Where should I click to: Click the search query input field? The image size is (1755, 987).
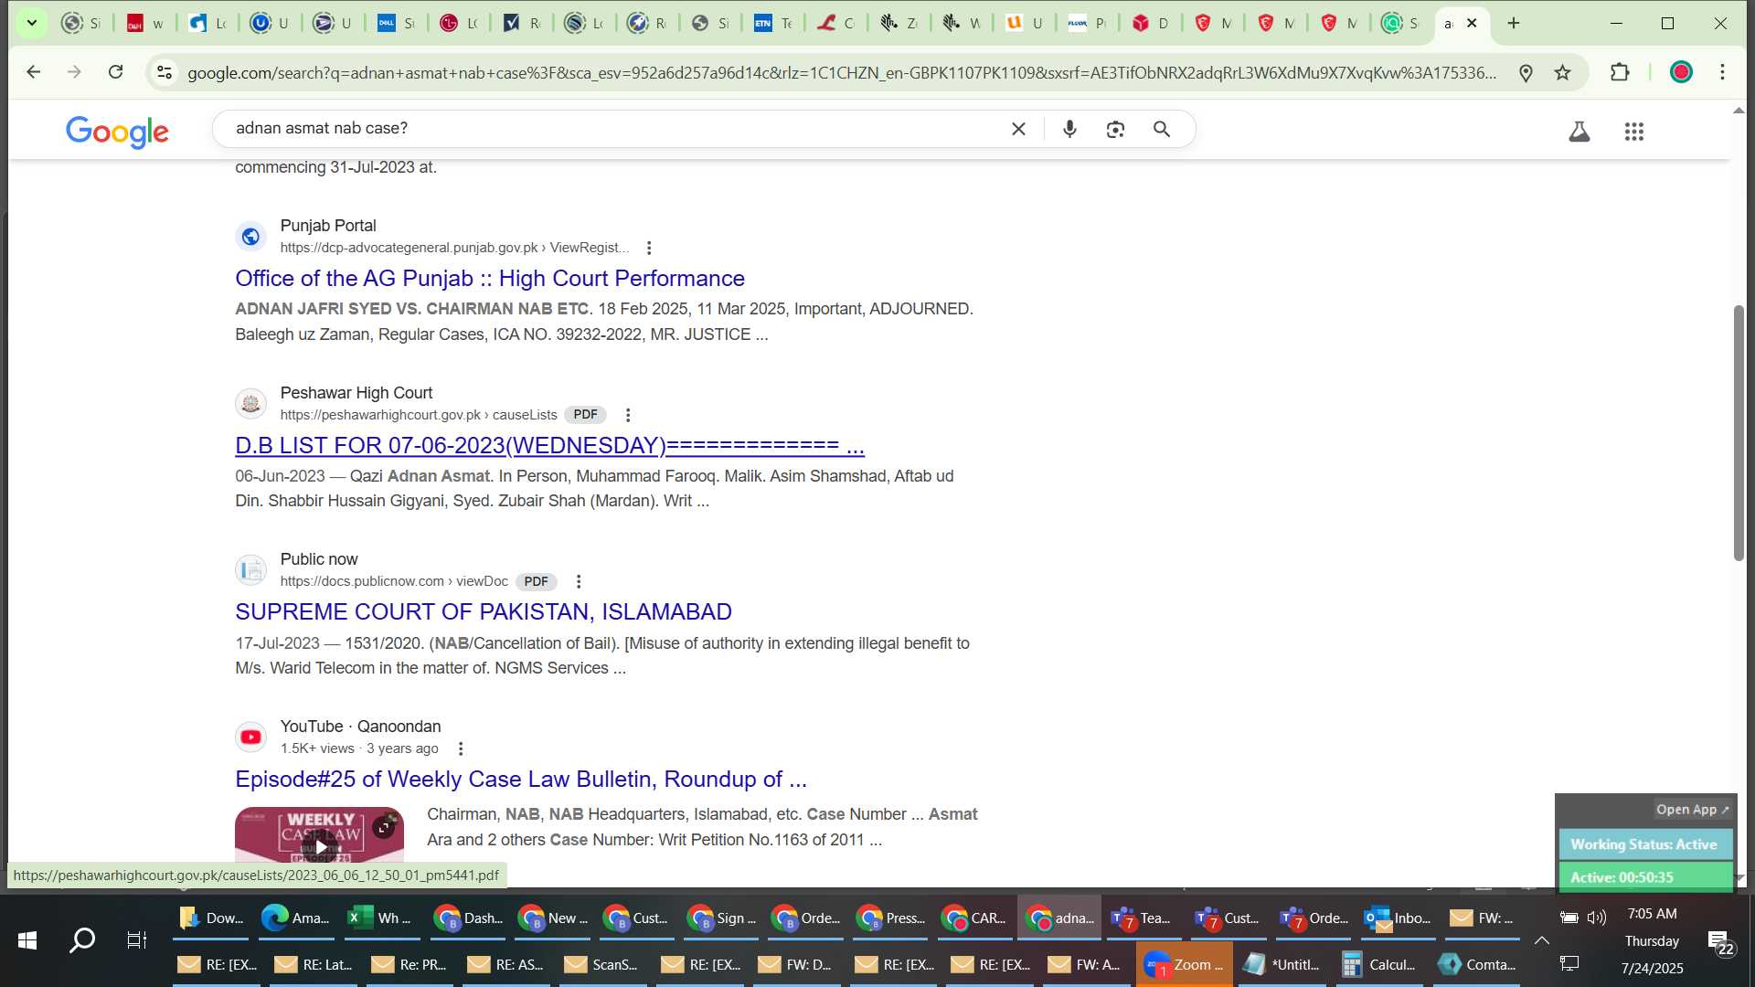[612, 129]
